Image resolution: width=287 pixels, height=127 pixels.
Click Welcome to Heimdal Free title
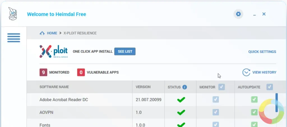(57, 14)
